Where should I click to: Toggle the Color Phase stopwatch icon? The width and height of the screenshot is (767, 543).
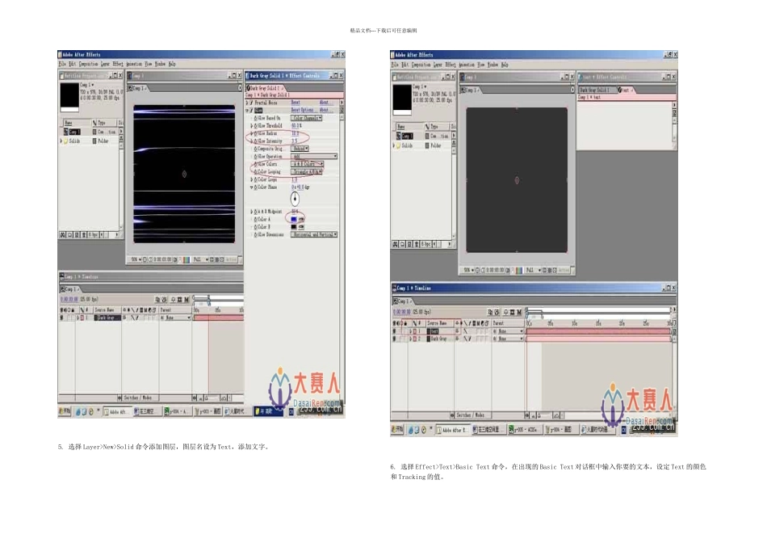pos(255,187)
